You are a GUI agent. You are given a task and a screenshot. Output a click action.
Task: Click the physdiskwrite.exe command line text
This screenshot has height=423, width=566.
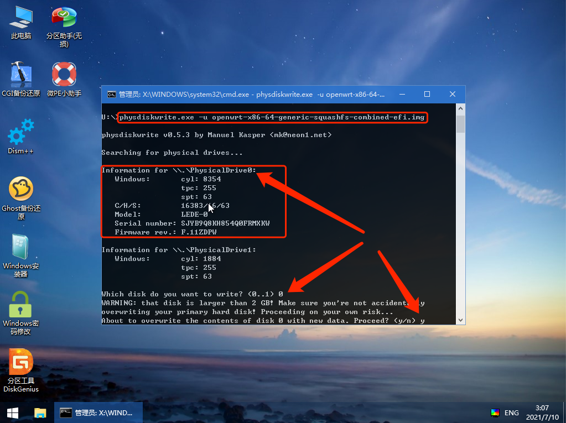tap(272, 117)
